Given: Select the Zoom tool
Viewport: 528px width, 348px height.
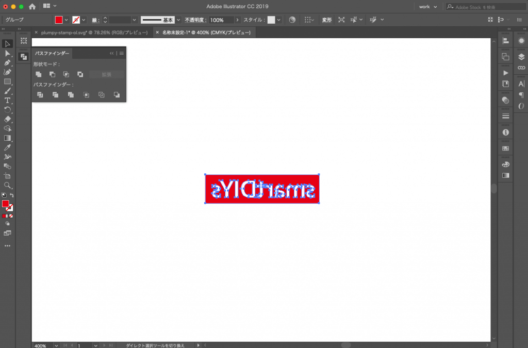Looking at the screenshot, I should 7,185.
